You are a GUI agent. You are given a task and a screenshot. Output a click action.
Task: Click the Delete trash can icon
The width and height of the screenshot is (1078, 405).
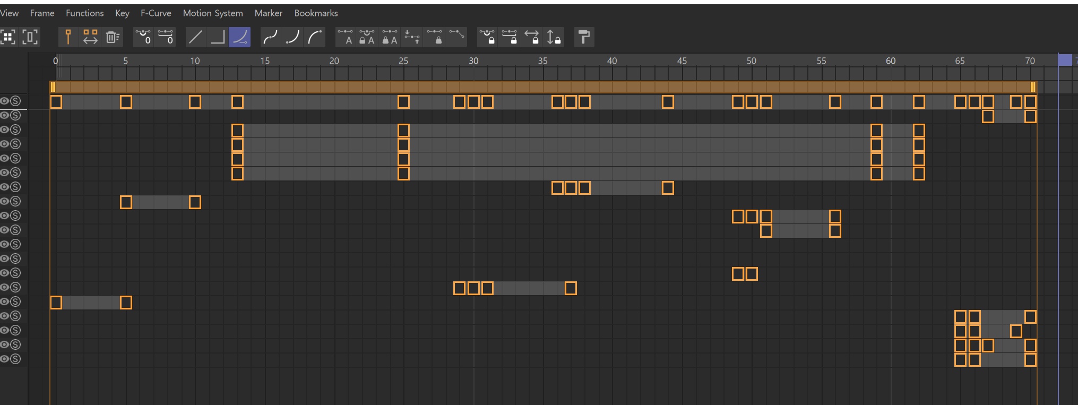pos(112,37)
